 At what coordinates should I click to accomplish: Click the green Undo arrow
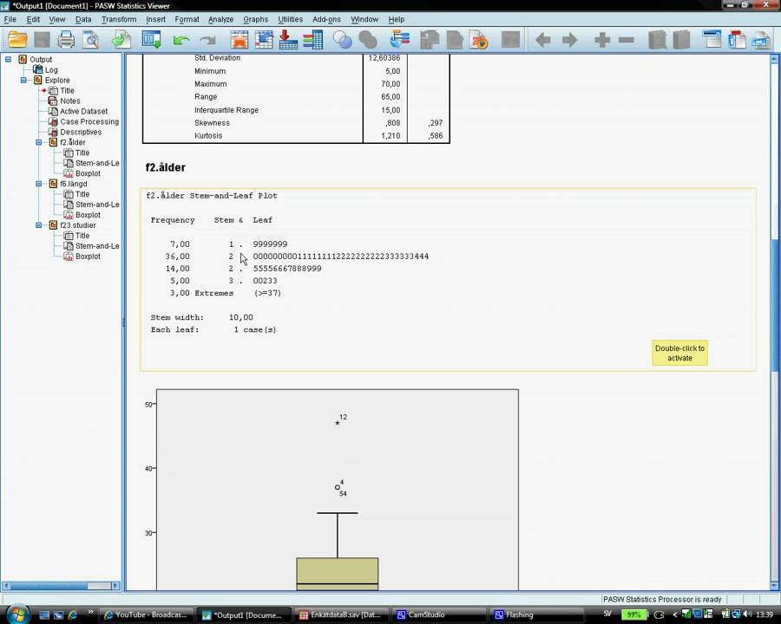point(181,41)
